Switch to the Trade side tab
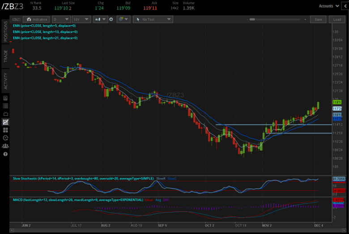The height and width of the screenshot is (234, 349). [6, 56]
